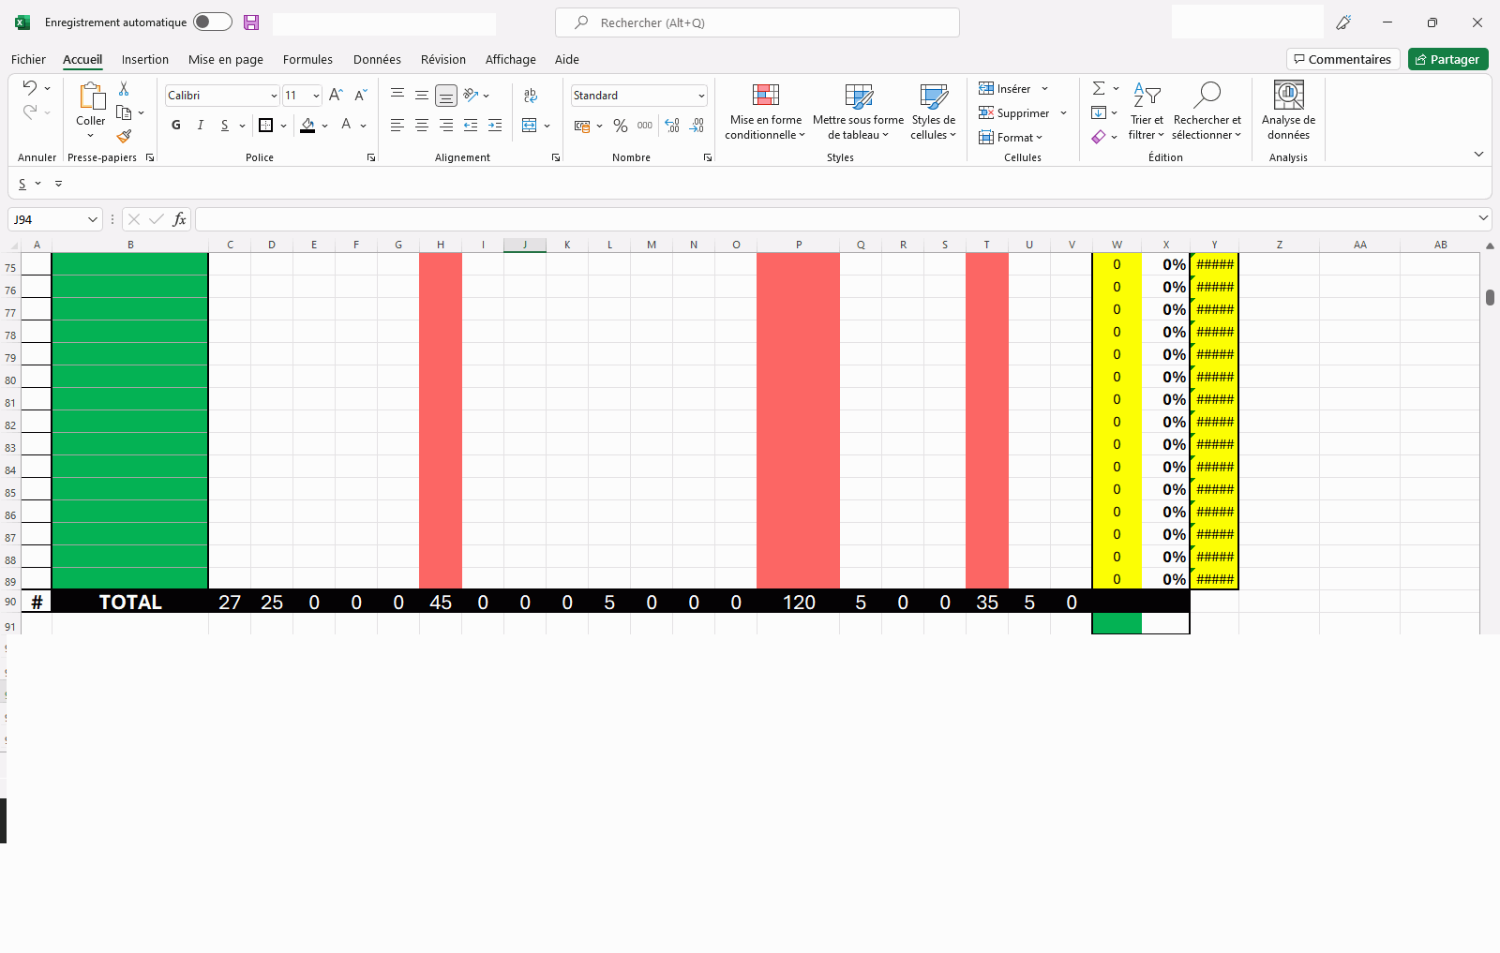The image size is (1500, 953).
Task: Switch to the Formules tab
Action: coord(307,60)
